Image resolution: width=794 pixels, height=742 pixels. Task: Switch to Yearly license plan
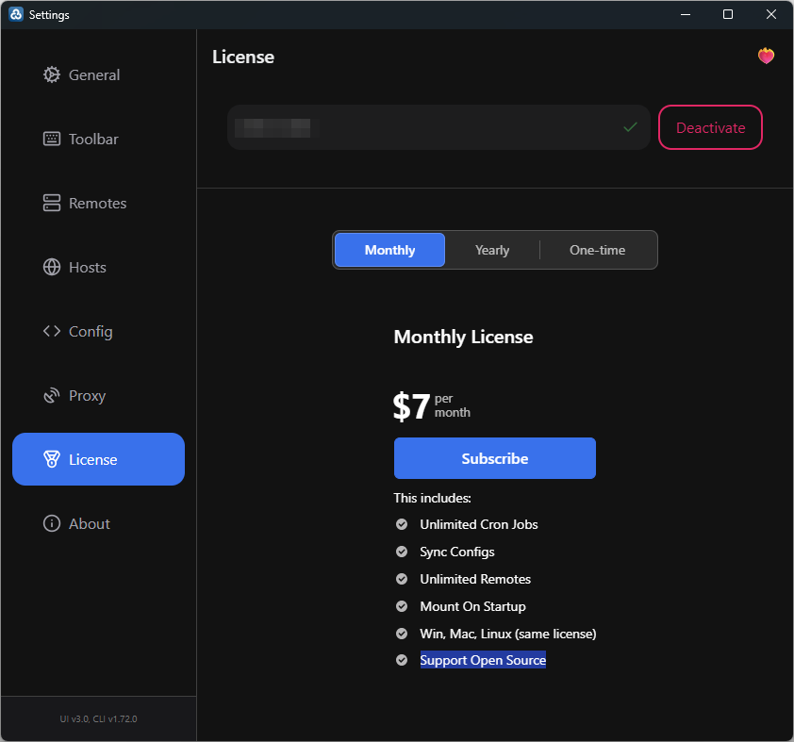tap(491, 250)
